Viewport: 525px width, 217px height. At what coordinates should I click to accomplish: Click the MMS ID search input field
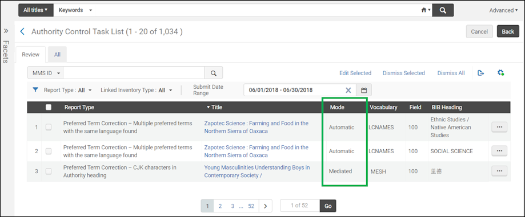click(x=134, y=73)
